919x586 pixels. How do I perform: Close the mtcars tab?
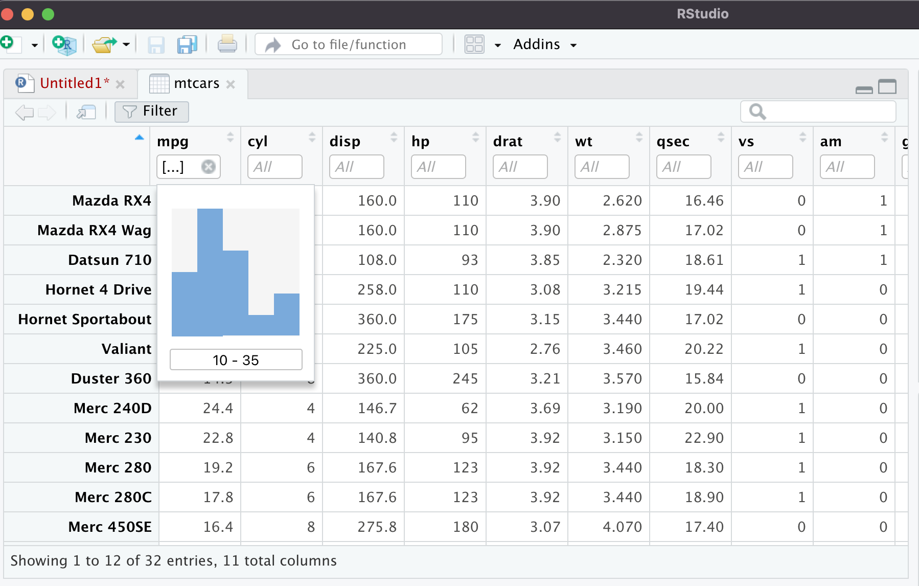coord(231,84)
